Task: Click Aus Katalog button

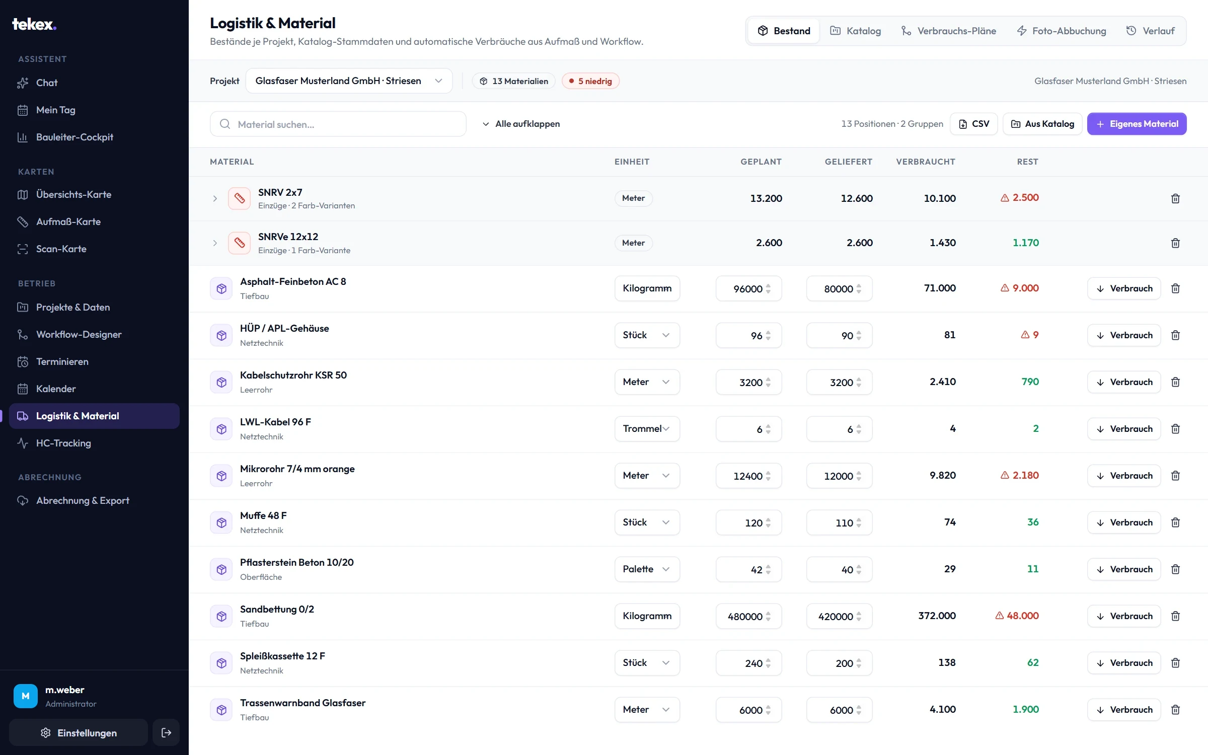Action: coord(1042,124)
